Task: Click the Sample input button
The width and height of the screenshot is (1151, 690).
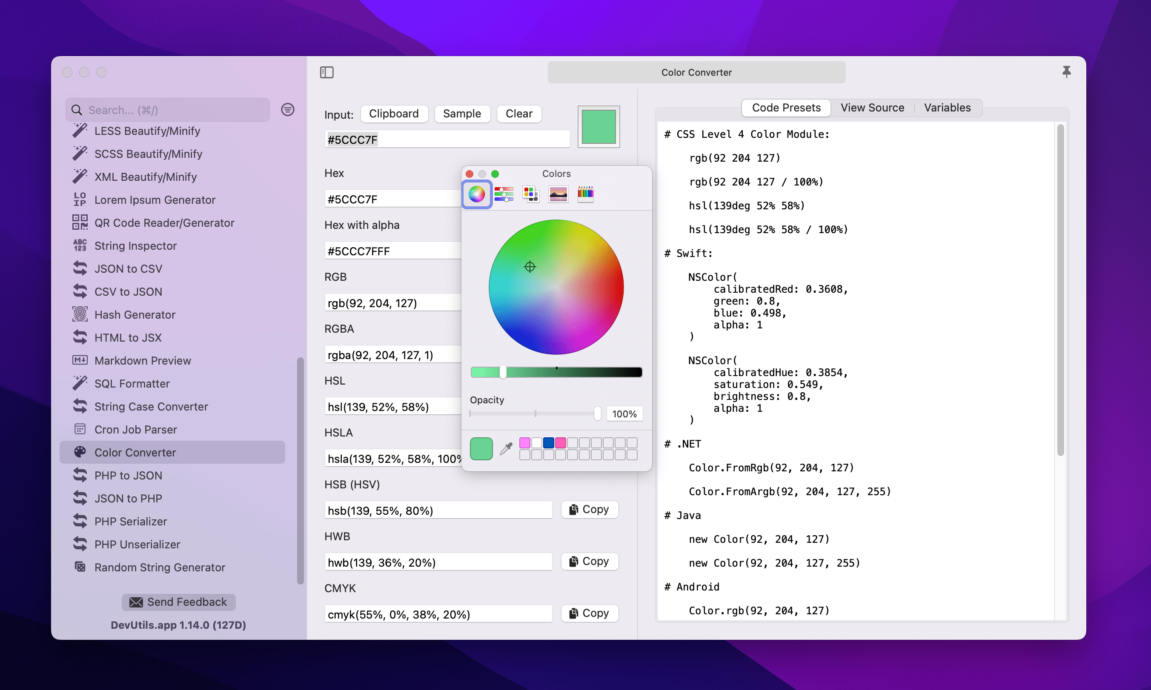Action: click(462, 114)
